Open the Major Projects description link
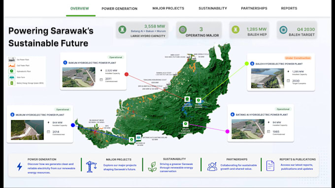Screen dimensions: 335x188 [x=120, y=167]
